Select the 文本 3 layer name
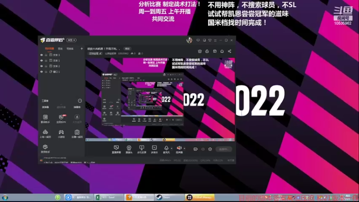359x202 pixels. 57,55
